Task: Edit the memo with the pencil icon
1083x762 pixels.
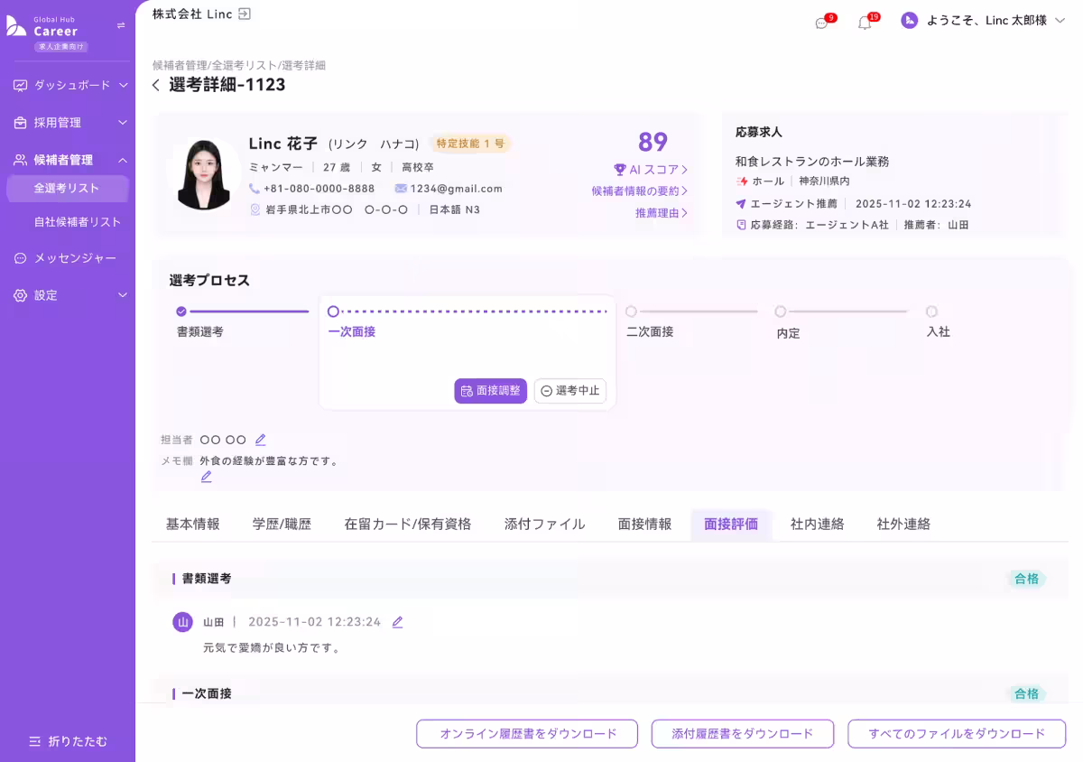Action: point(206,477)
